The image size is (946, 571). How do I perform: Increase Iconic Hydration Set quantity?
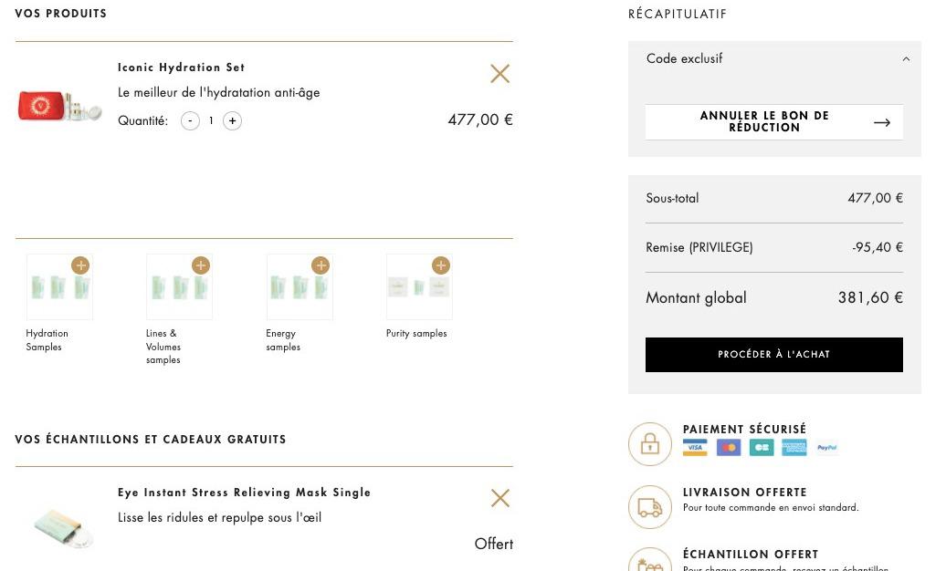[x=232, y=121]
